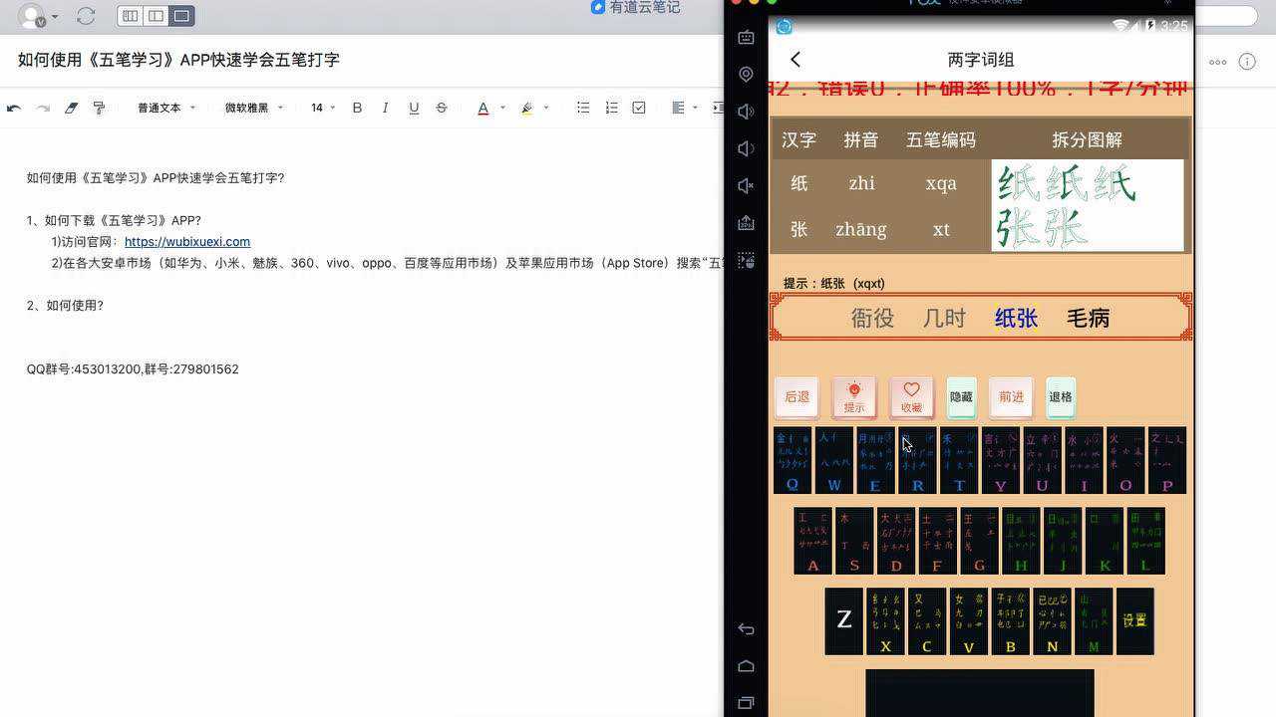
Task: Lower volume in the emulator sidebar
Action: coord(746,148)
